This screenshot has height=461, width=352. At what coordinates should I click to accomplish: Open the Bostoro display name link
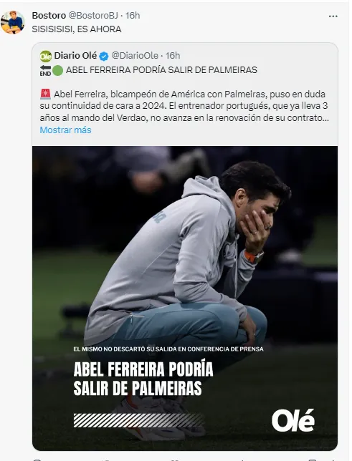click(x=49, y=15)
